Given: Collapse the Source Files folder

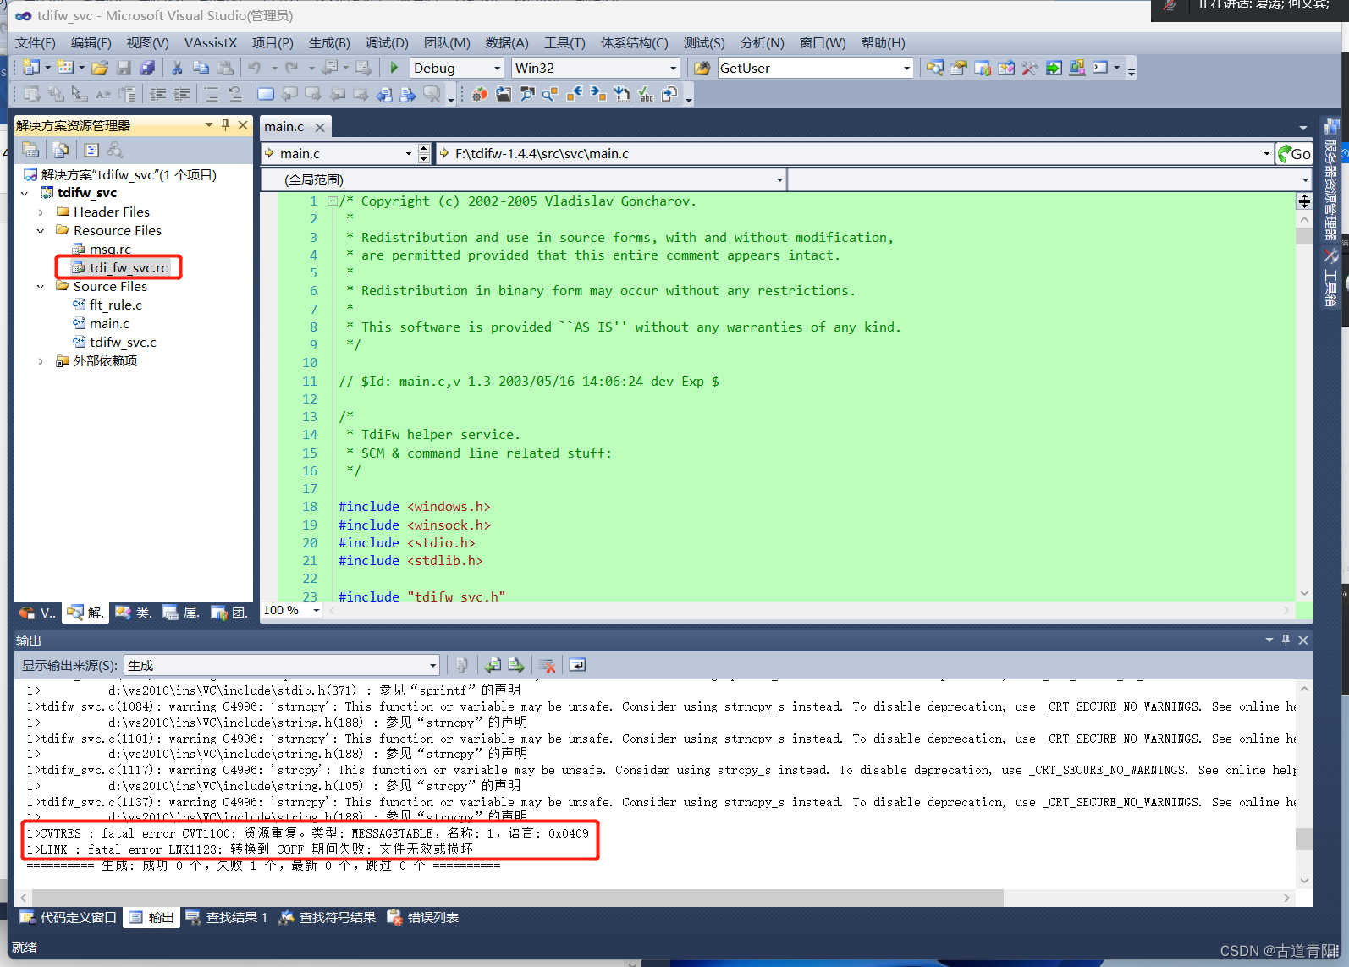Looking at the screenshot, I should 41,287.
